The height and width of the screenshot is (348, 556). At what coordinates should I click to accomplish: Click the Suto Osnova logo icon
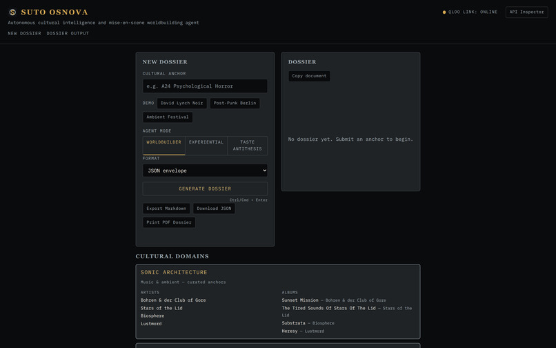[12, 12]
